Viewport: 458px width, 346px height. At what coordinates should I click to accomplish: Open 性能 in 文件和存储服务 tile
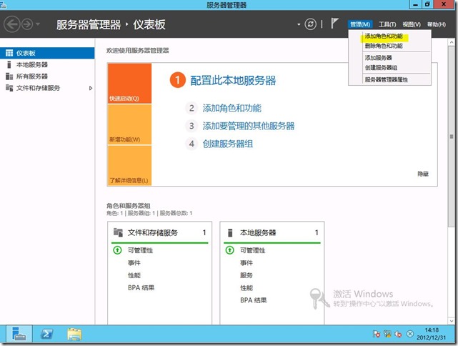pyautogui.click(x=134, y=275)
